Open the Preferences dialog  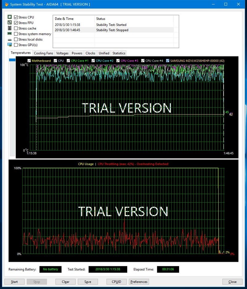pos(139,282)
